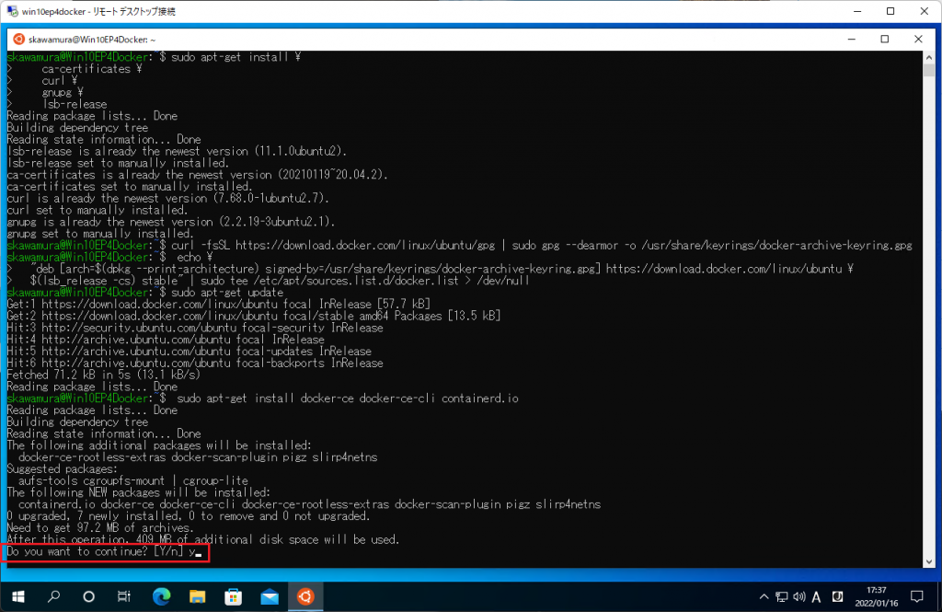942x612 pixels.
Task: Minimize the Ubuntu terminal window
Action: point(851,39)
